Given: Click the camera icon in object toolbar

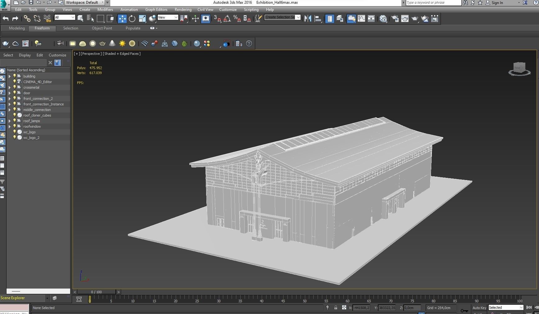Looking at the screenshot, I should click(60, 44).
